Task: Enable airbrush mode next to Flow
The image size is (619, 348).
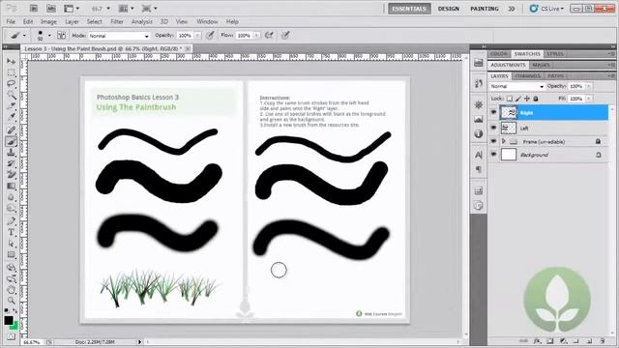Action: point(269,36)
